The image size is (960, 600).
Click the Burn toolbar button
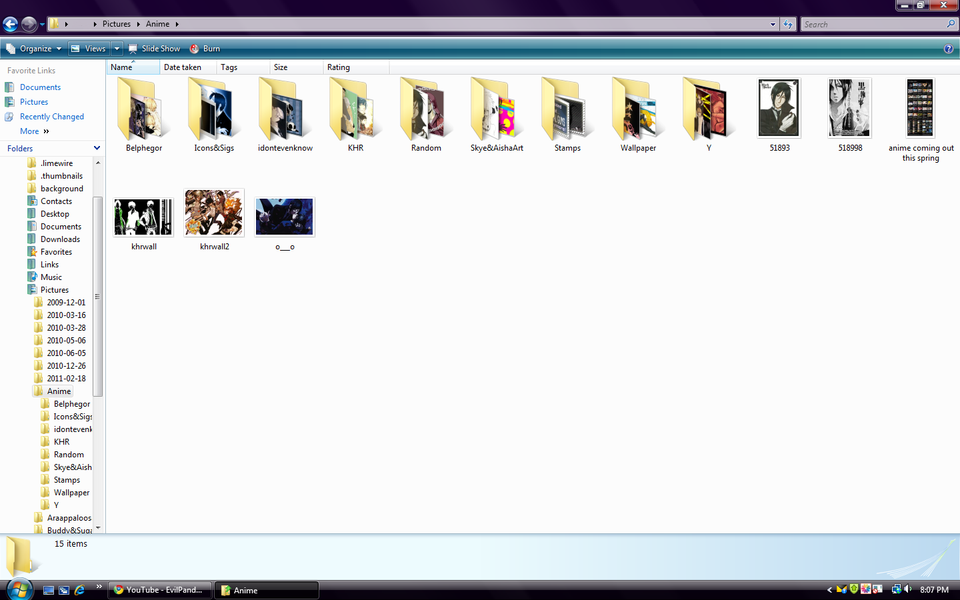(x=205, y=49)
